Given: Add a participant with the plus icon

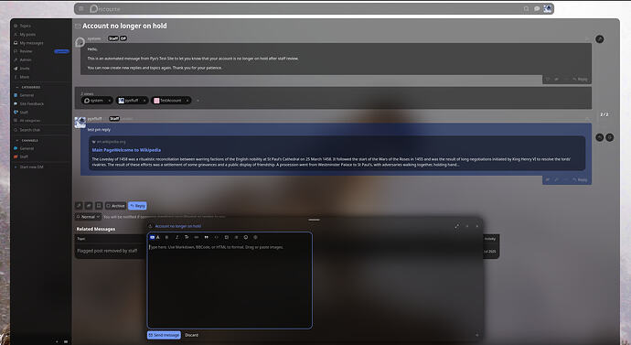Looking at the screenshot, I should [198, 101].
